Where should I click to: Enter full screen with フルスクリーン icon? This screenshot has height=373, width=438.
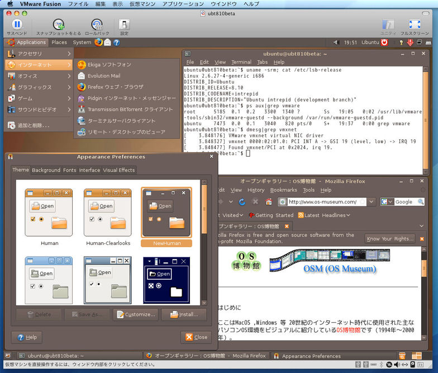coord(415,25)
